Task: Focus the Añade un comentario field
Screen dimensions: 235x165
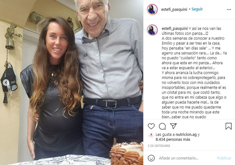Action: 179,158
